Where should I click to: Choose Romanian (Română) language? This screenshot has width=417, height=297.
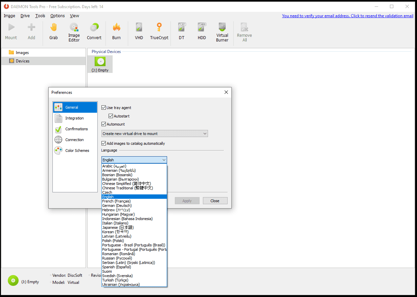pos(134,254)
